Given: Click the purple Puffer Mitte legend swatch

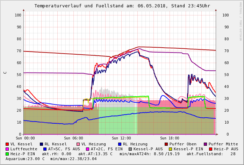Looking at the screenshot, I should 205,144.
